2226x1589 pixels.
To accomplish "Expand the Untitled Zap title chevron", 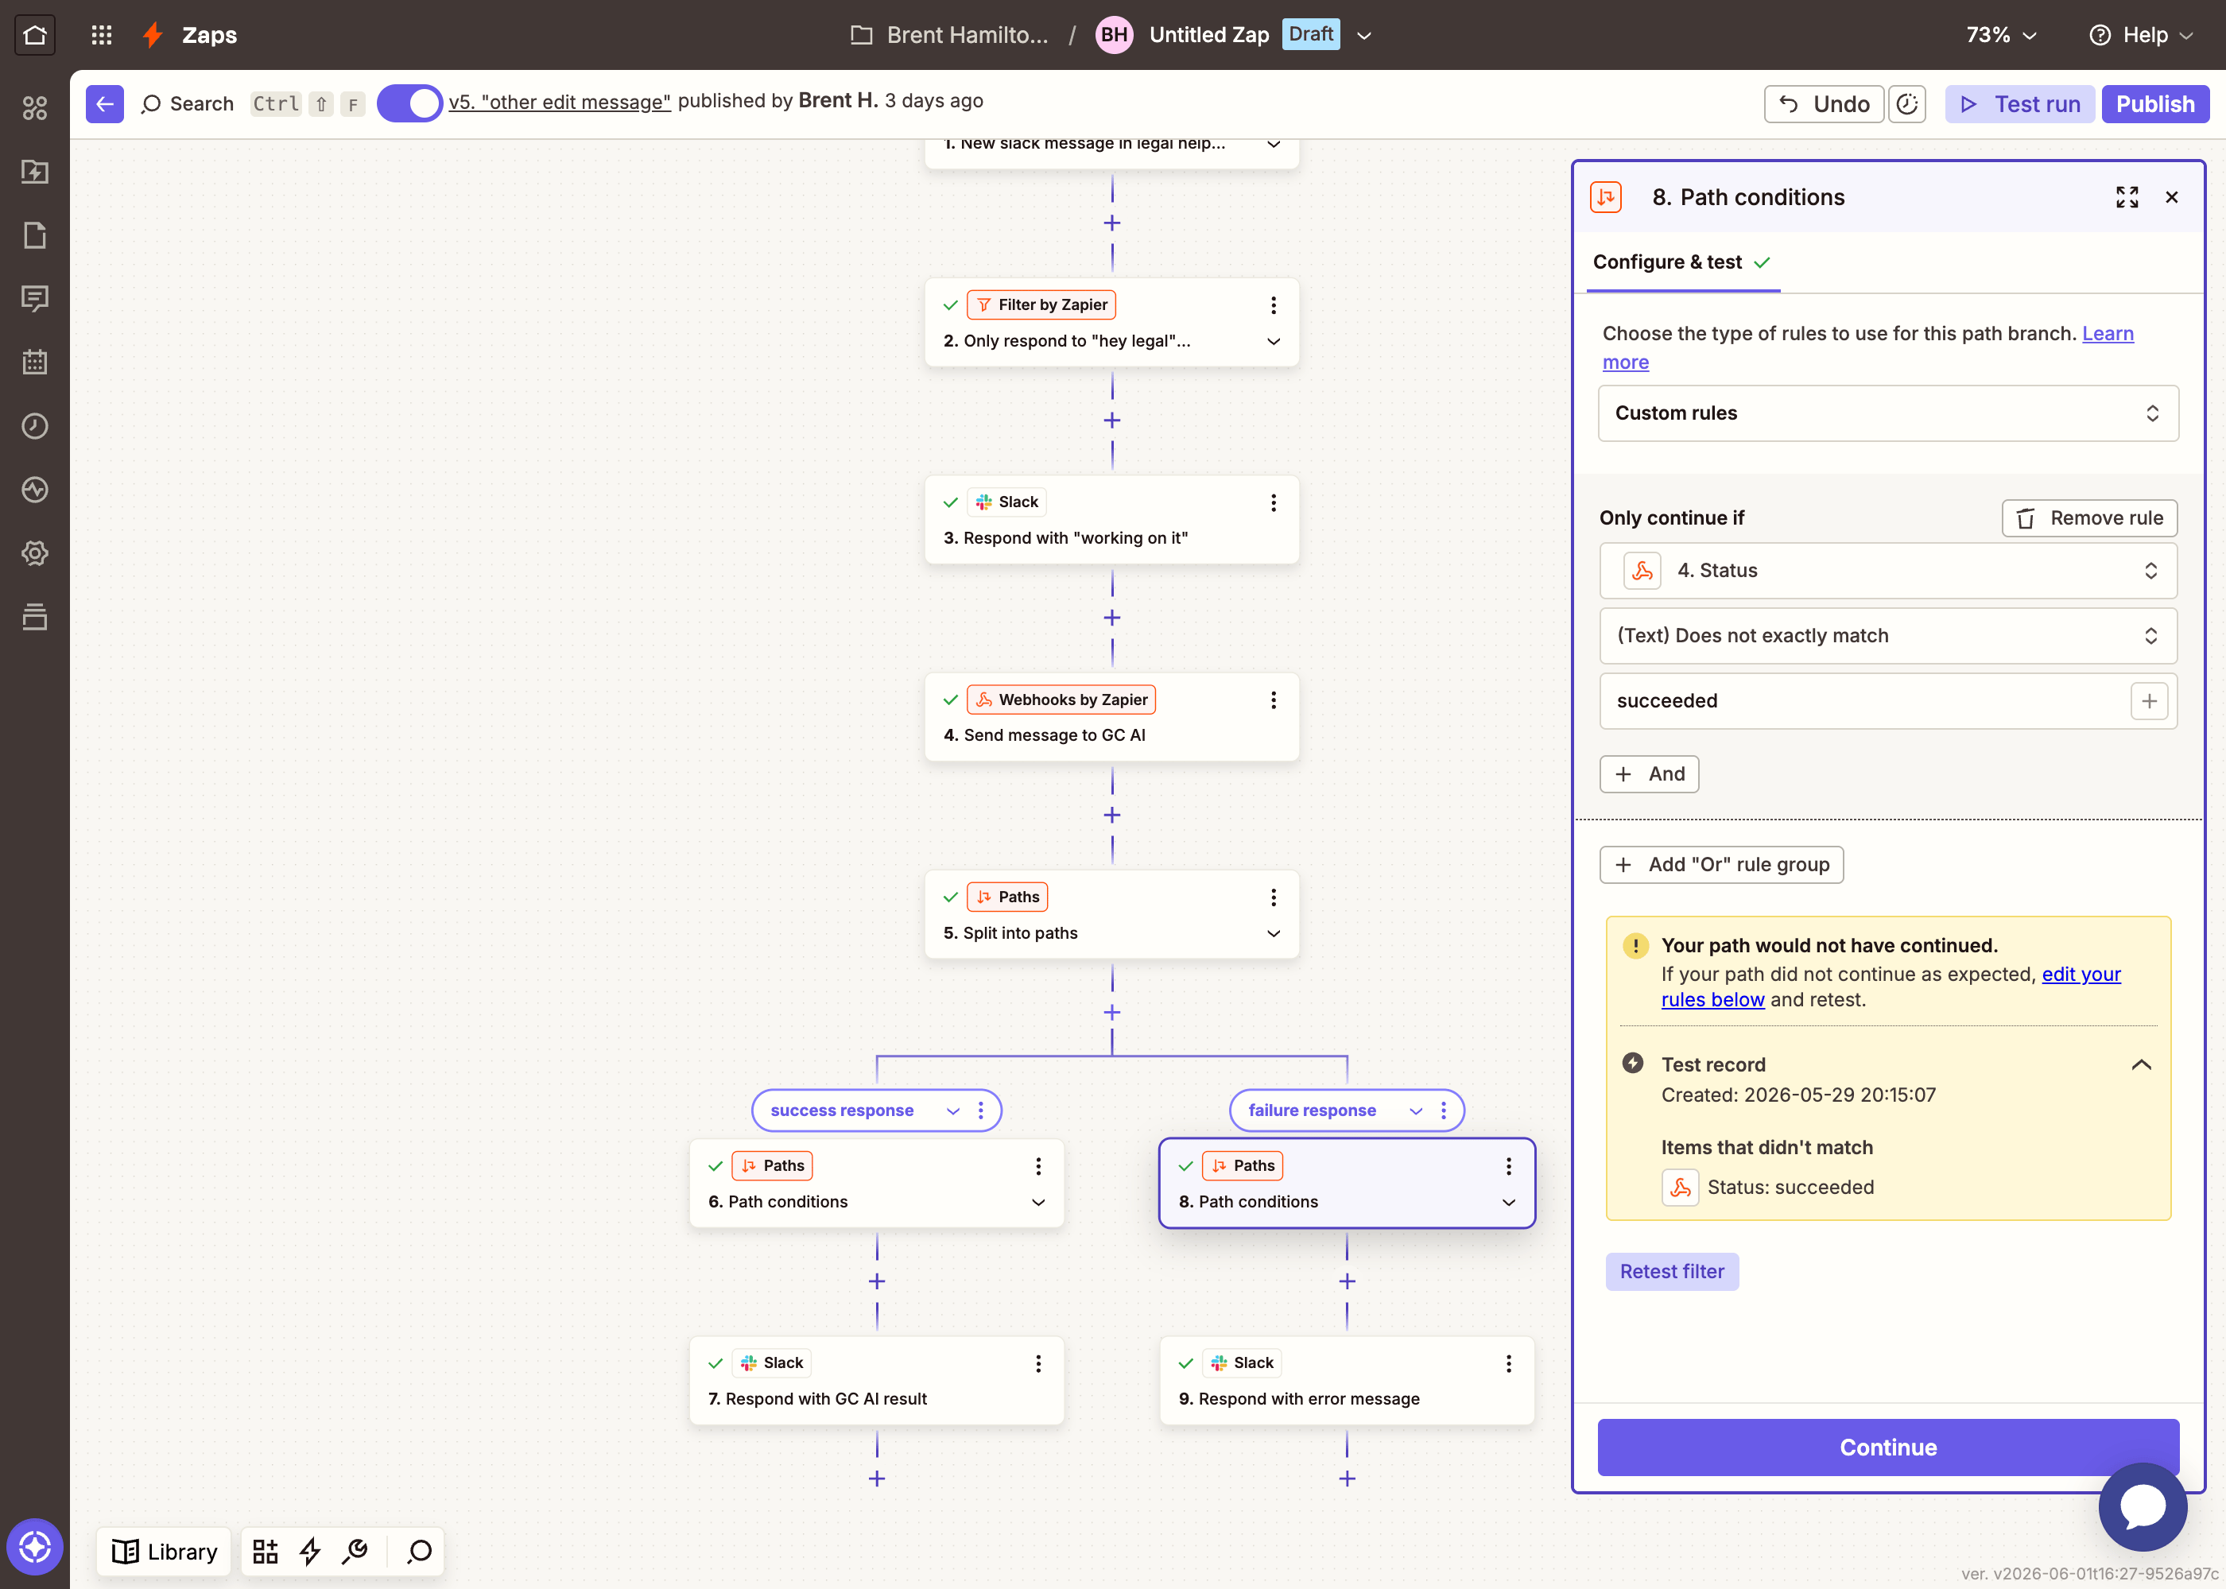I will pos(1364,37).
